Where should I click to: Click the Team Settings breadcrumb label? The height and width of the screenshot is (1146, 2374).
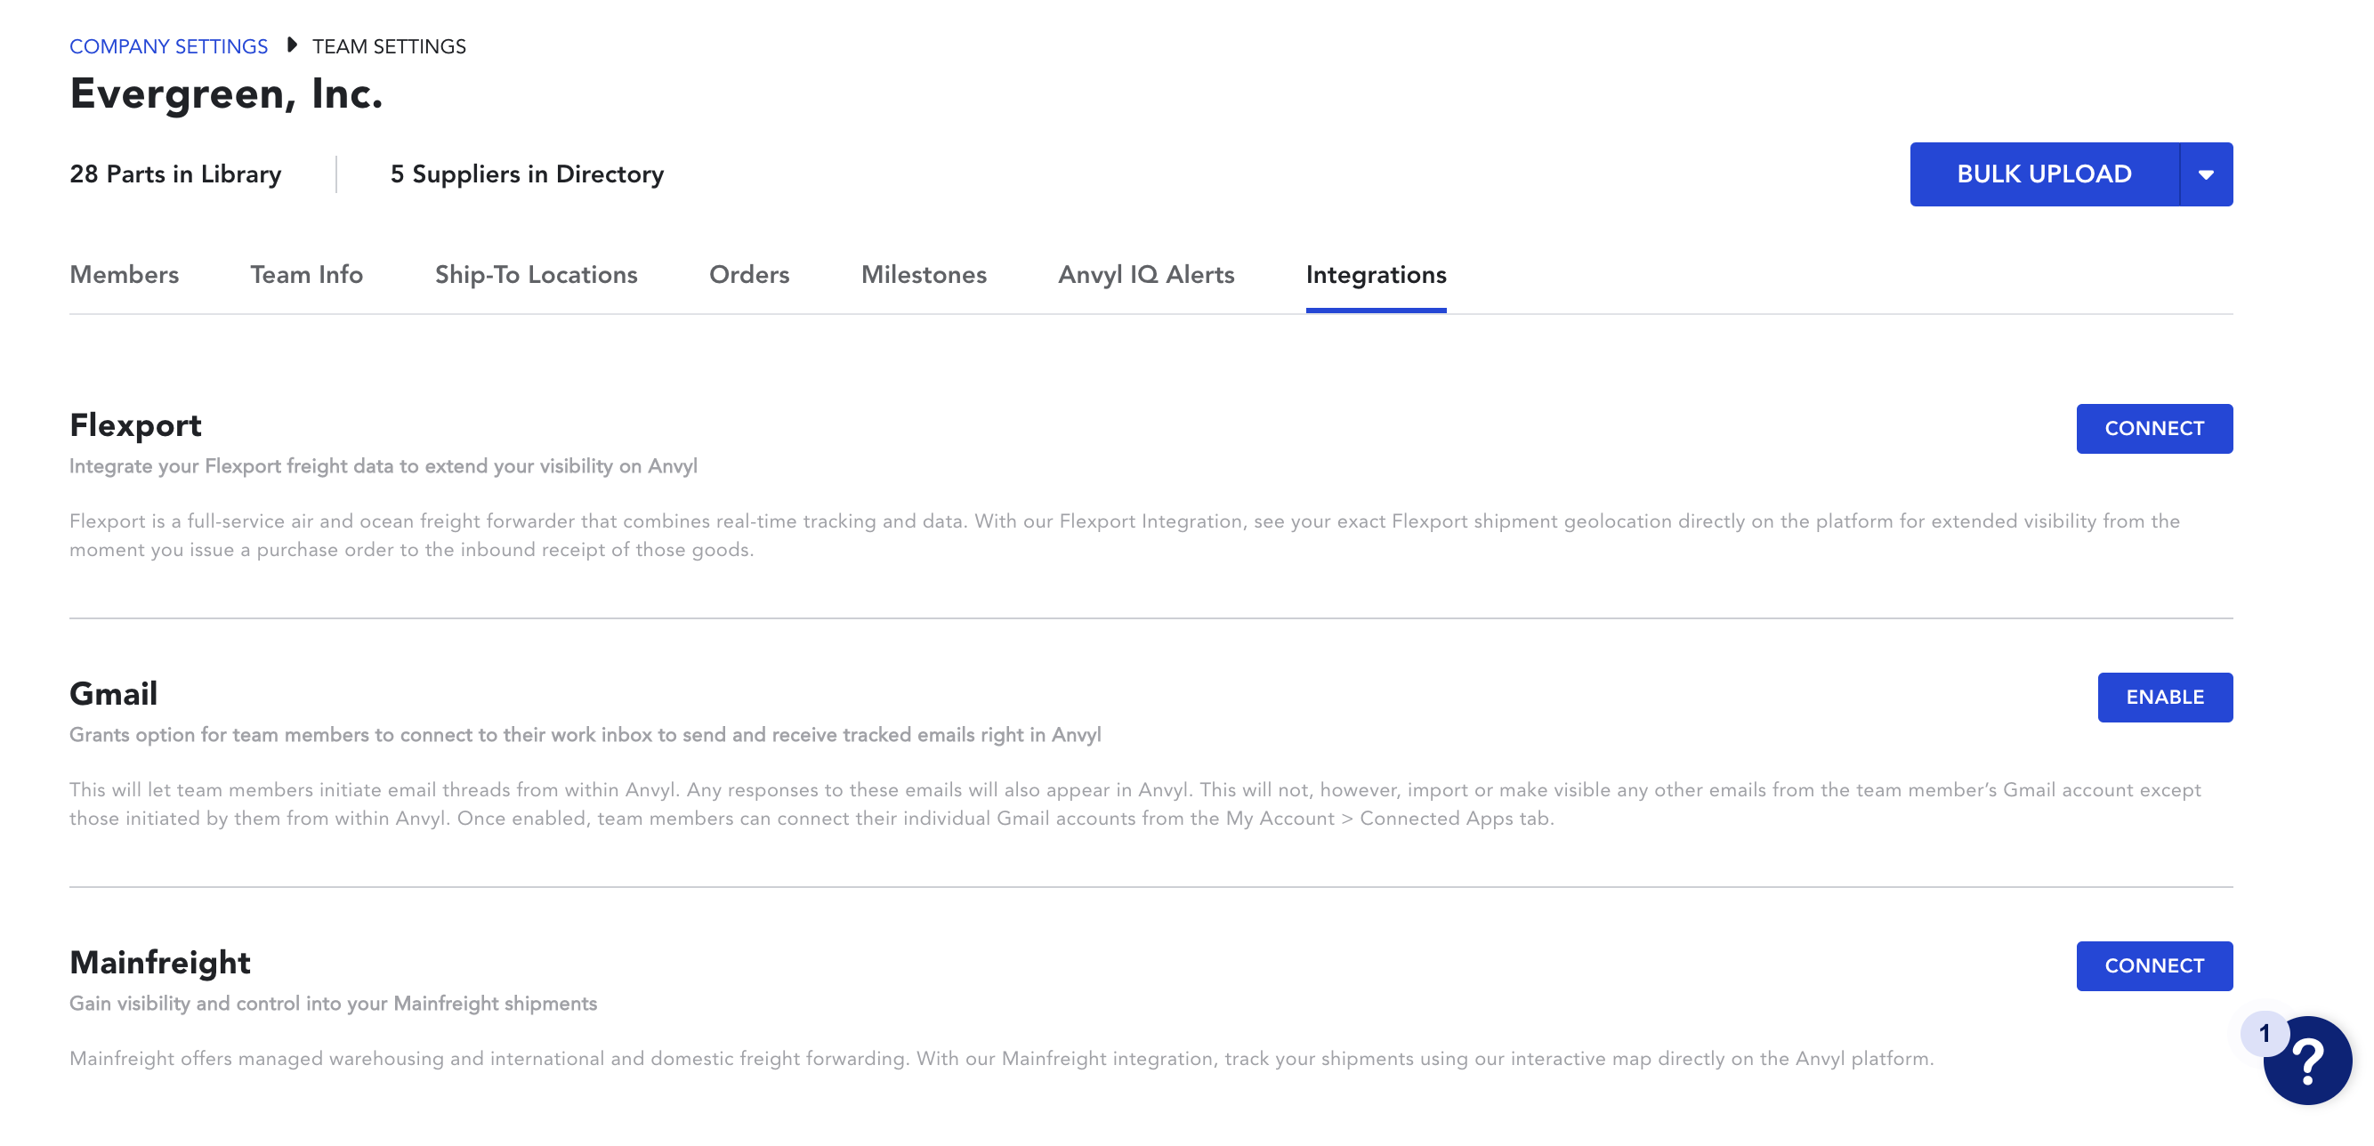[x=389, y=46]
